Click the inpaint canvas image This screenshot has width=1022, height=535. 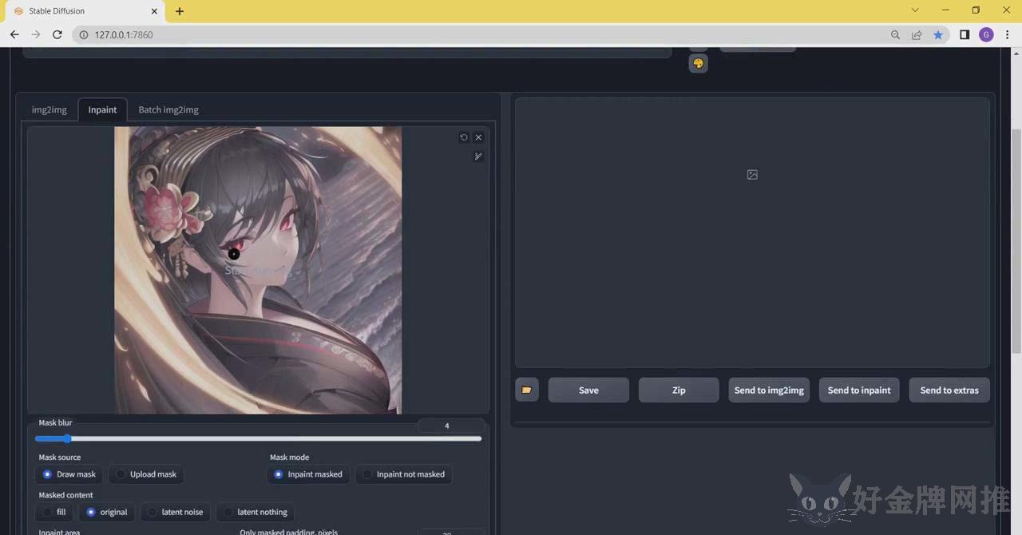[x=258, y=270]
